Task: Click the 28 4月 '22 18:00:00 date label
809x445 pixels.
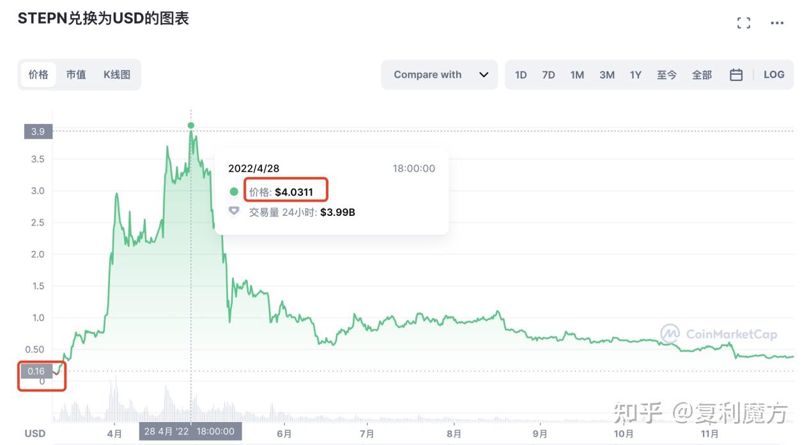Action: [190, 431]
